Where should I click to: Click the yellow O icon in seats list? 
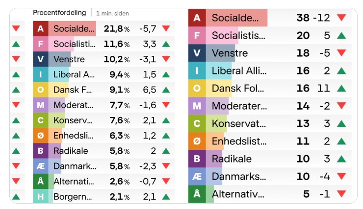click(x=197, y=88)
